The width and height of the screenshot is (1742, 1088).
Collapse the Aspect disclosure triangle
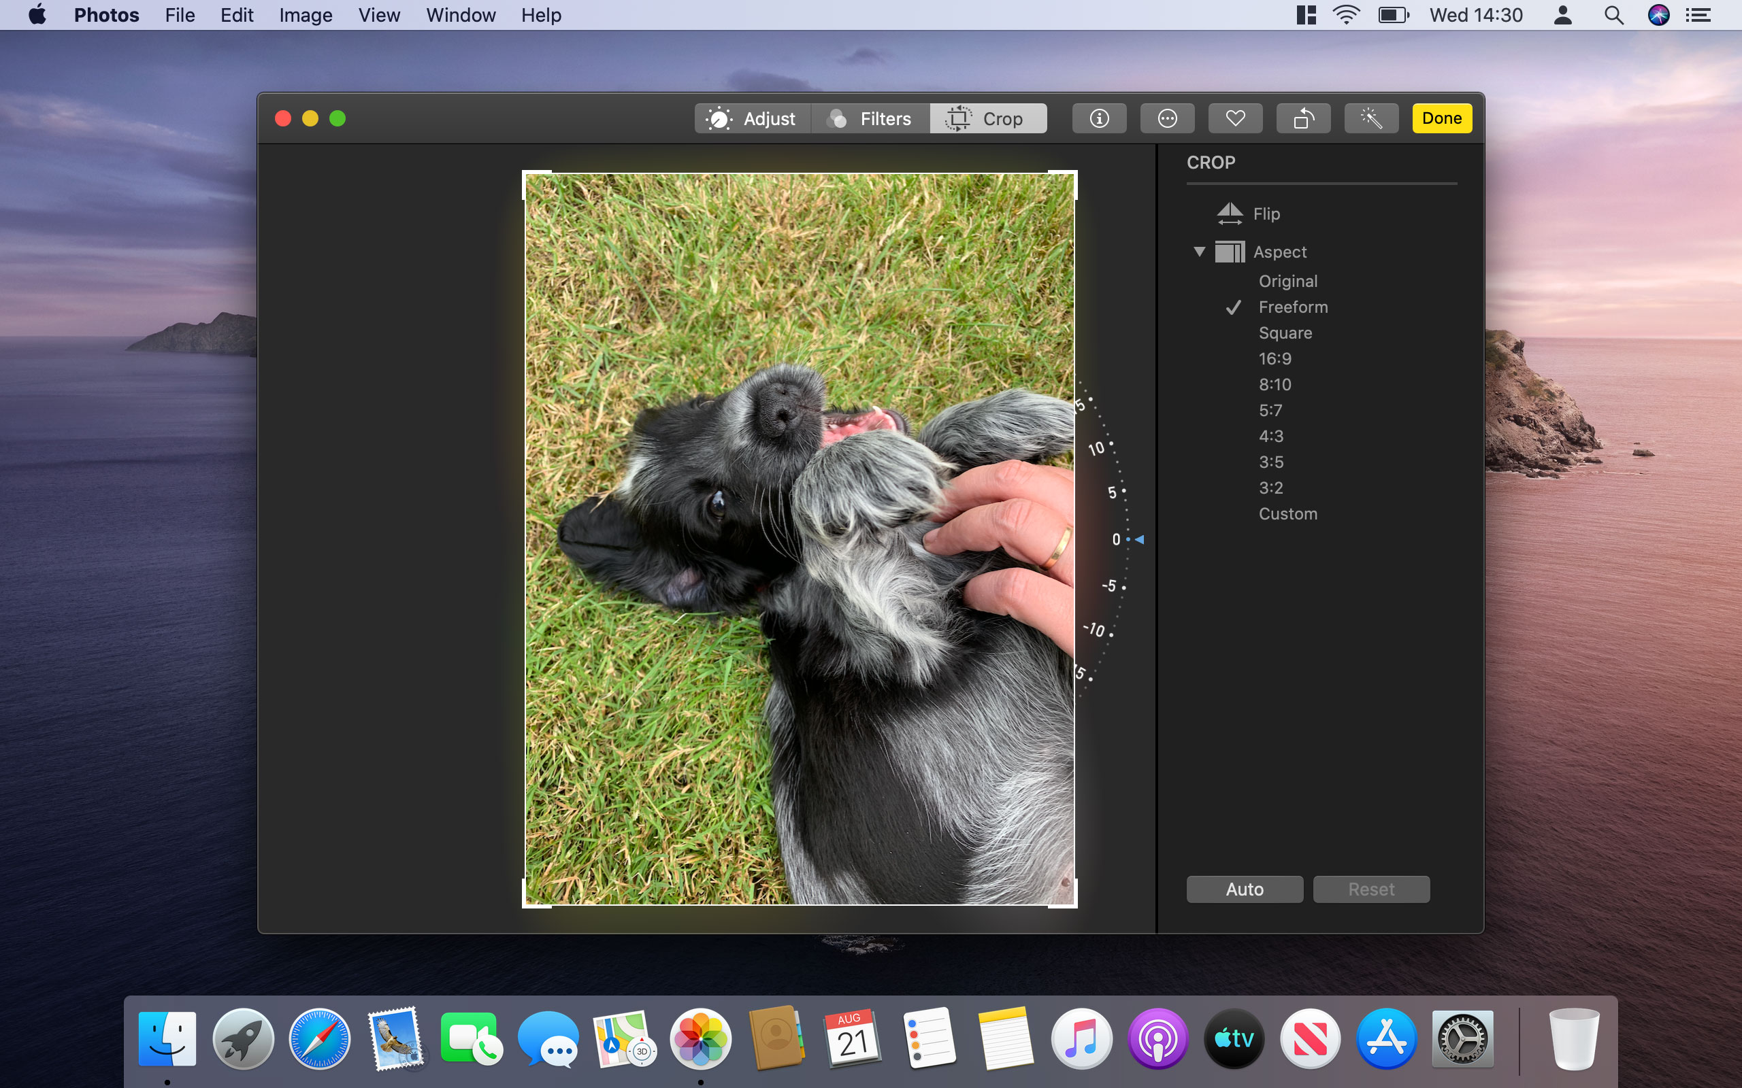1199,252
